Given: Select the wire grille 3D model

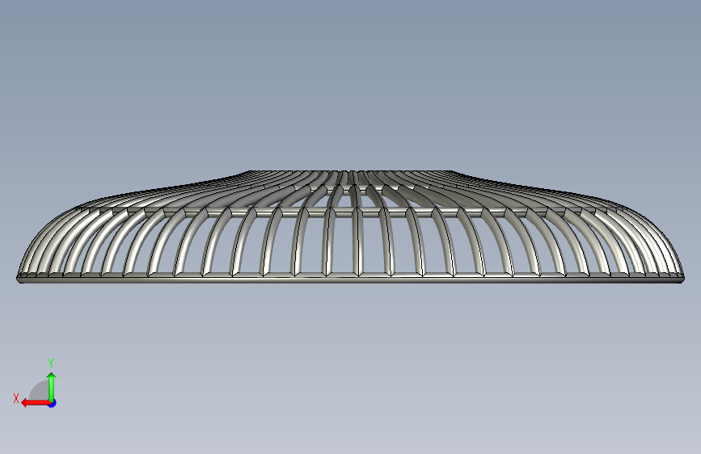Looking at the screenshot, I should (351, 226).
